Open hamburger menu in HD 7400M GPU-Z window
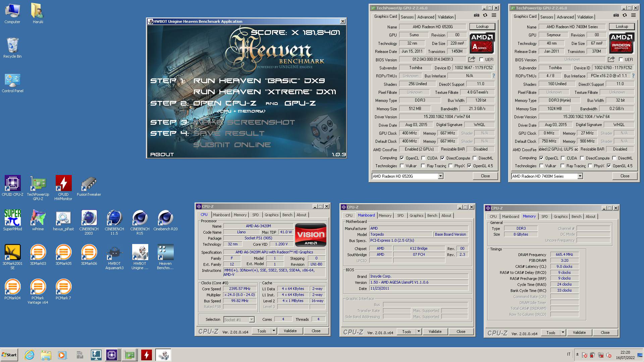This screenshot has height=362, width=644. pos(633,15)
